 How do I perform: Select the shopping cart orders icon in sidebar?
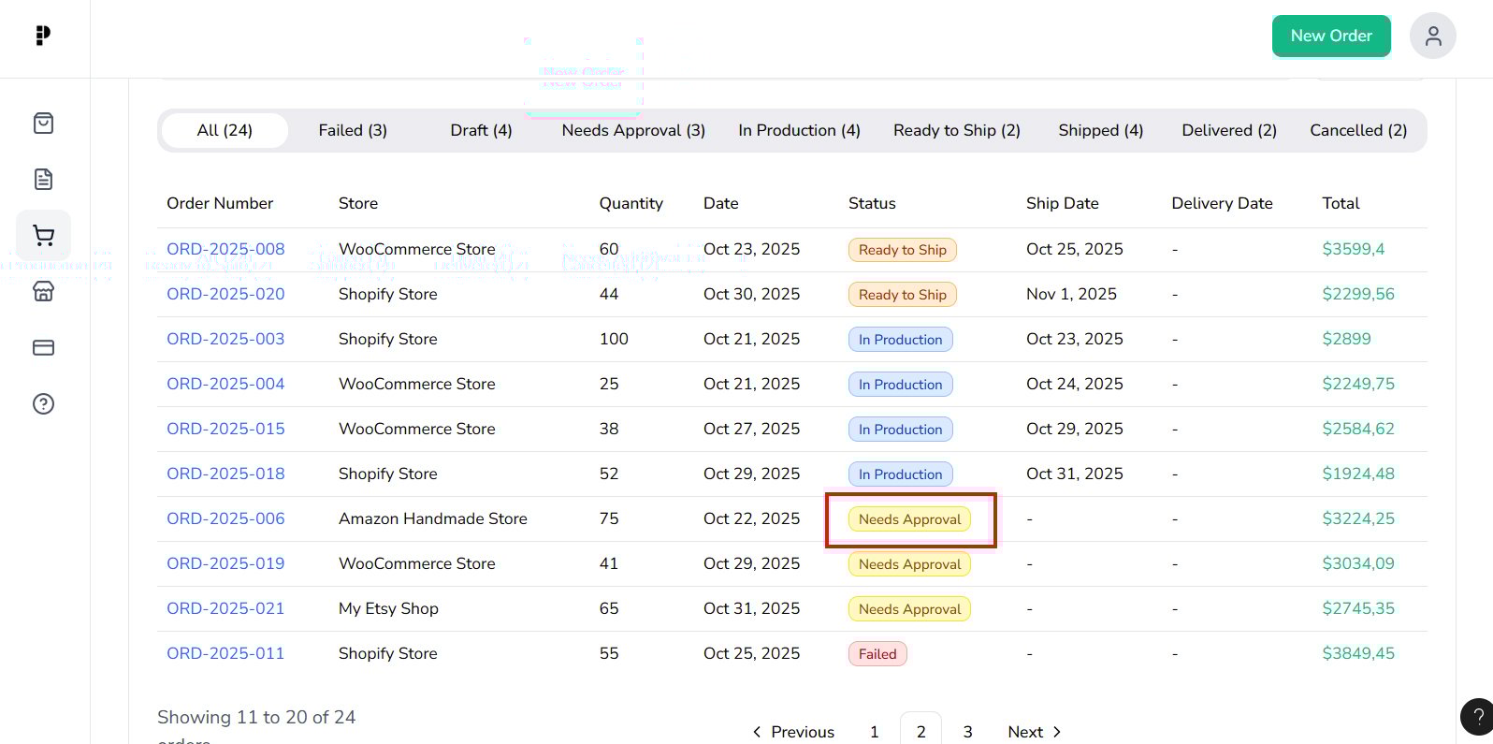click(43, 236)
